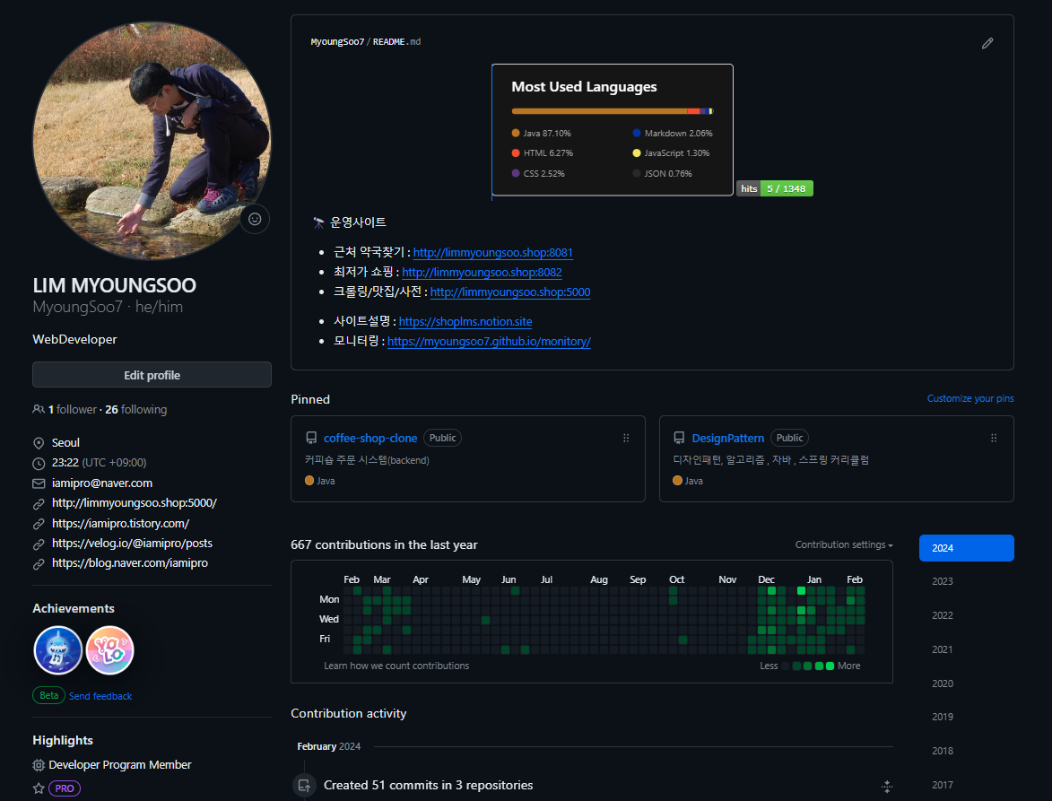This screenshot has height=801, width=1052.
Task: Click drag handle on DesignPattern pin
Action: [x=994, y=438]
